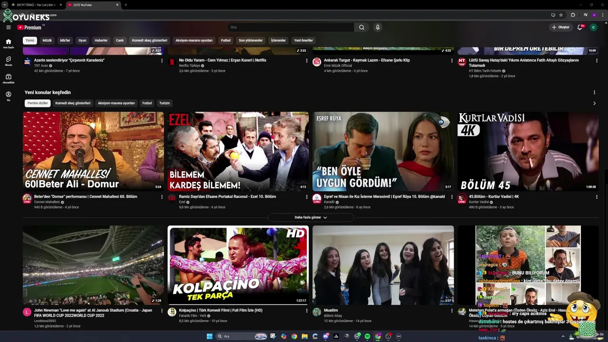Open the Fanatik Film - Yerli channel link
The height and width of the screenshot is (342, 608).
(x=192, y=316)
